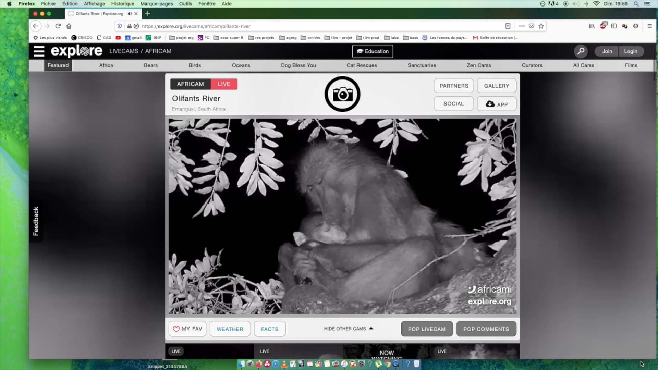Viewport: 658px width, 370px height.
Task: Open the hamburger menu beside explore logo
Action: [x=39, y=51]
